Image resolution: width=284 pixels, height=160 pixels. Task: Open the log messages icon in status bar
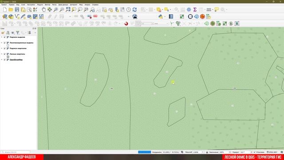(282, 152)
